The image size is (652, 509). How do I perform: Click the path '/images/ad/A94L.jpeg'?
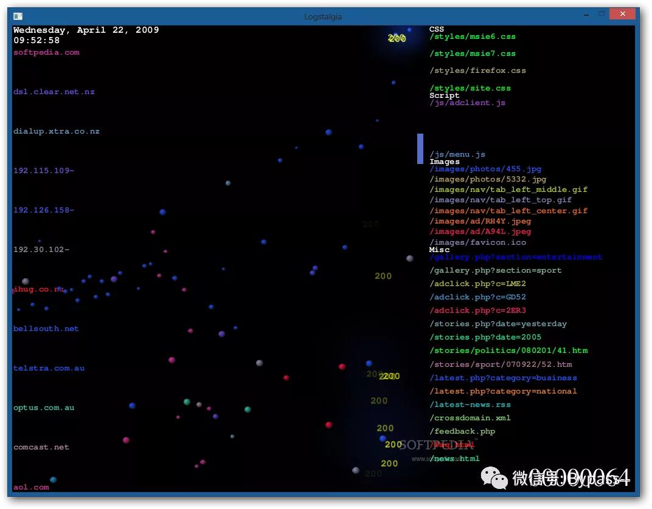(x=480, y=231)
